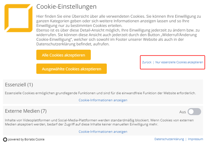
Task: Click the Borlabs Cookie gear icon
Action: click(x=5, y=140)
